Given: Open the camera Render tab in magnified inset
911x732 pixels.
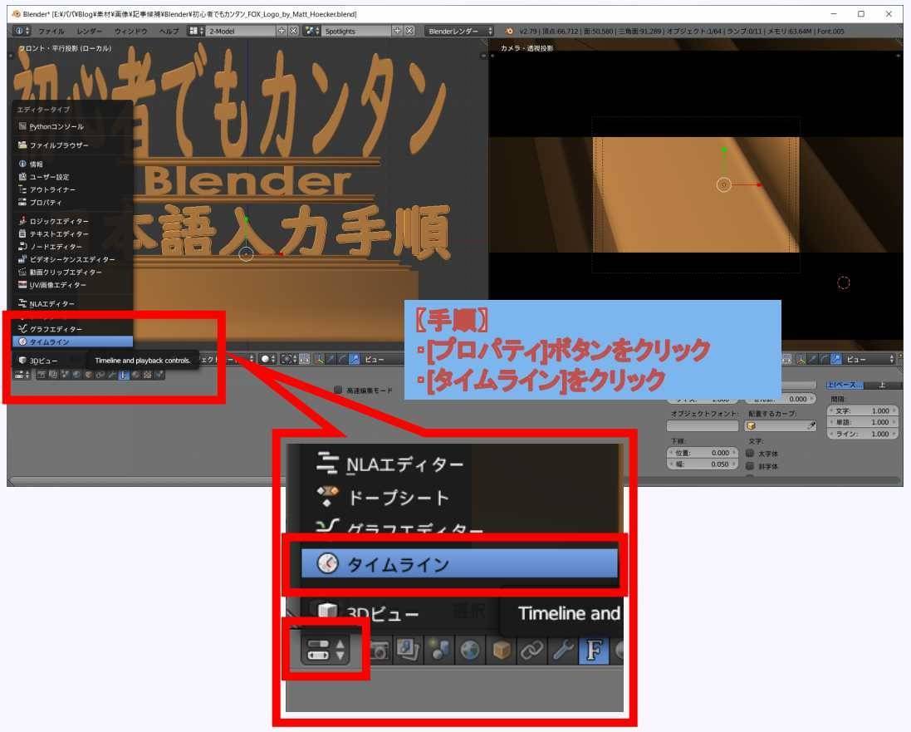Looking at the screenshot, I should [x=379, y=650].
